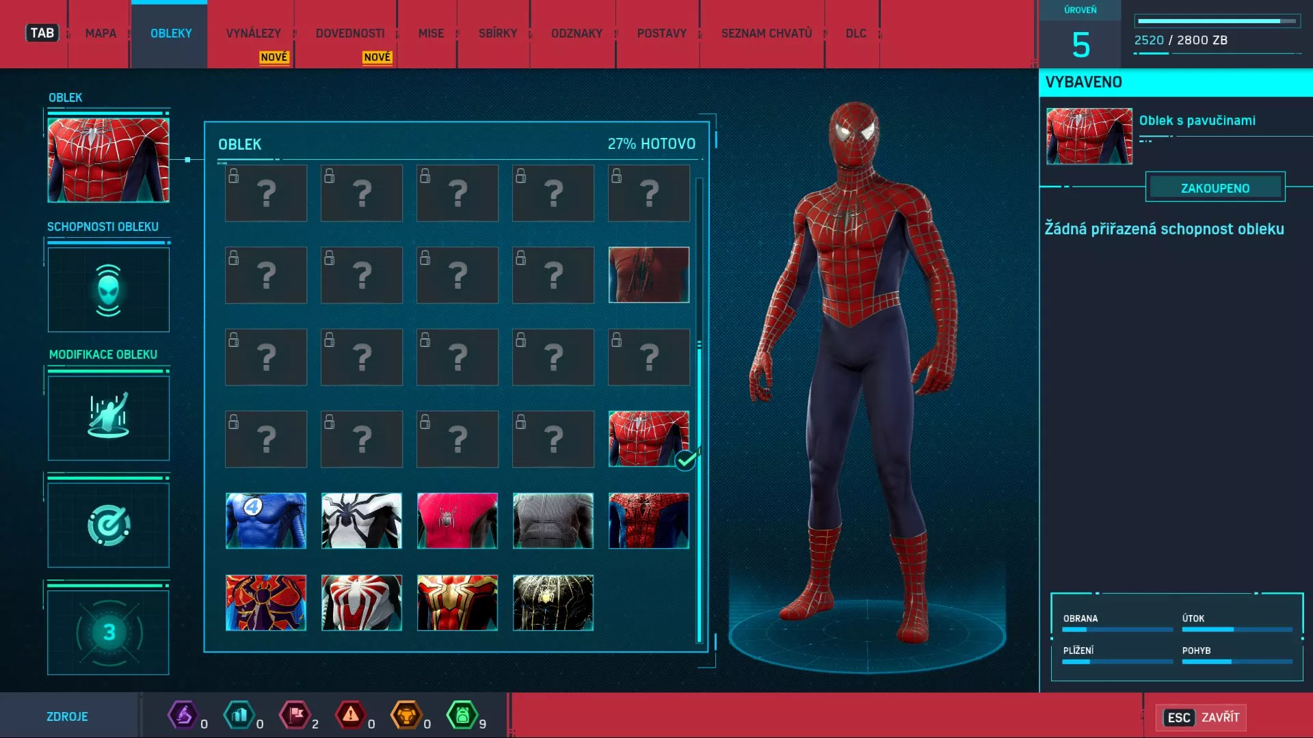
Task: Click the teal buildings resource token icon
Action: click(239, 715)
